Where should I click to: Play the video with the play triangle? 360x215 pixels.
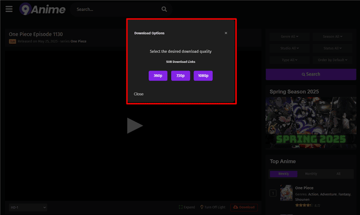click(x=135, y=126)
